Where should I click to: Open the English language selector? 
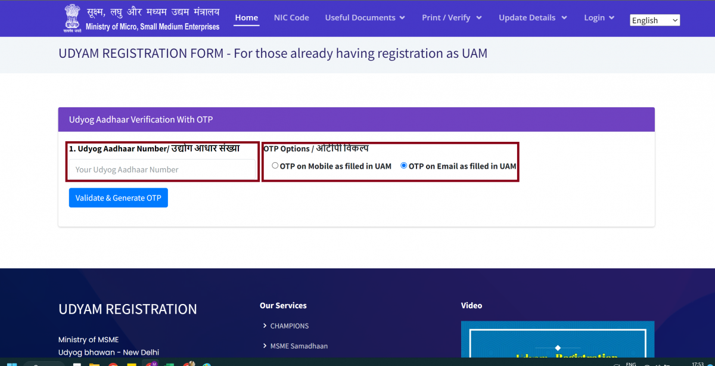654,20
